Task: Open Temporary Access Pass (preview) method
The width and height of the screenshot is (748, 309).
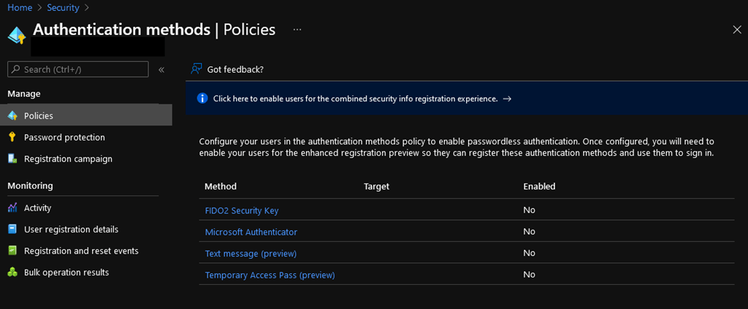Action: click(x=270, y=275)
